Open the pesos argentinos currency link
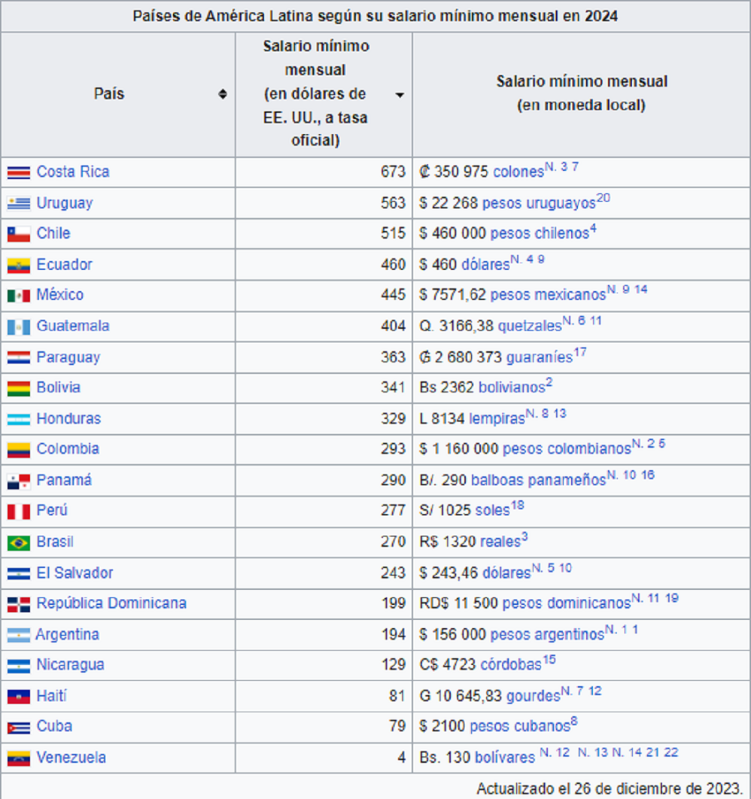 click(x=547, y=635)
